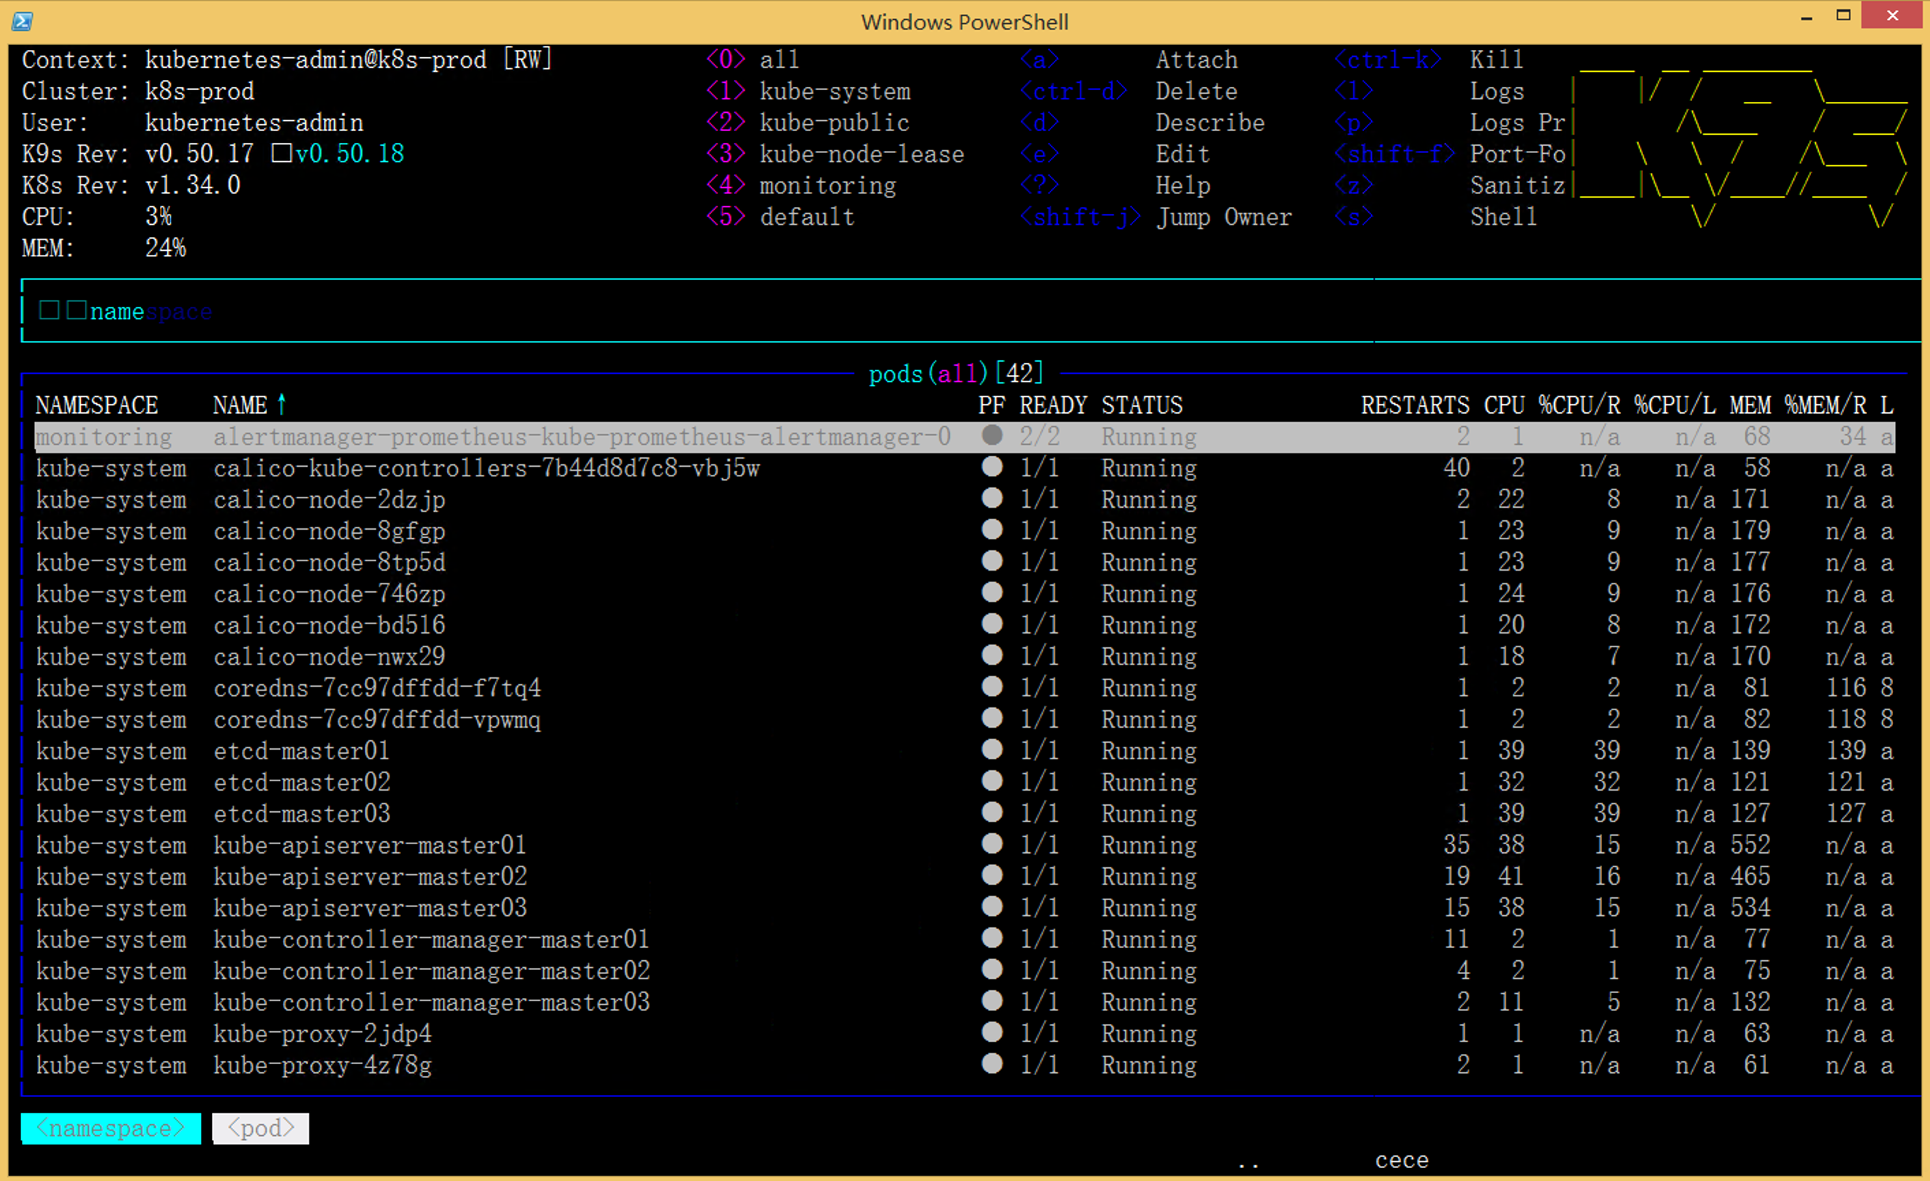The height and width of the screenshot is (1181, 1930).
Task: Click the READY column header
Action: pos(1052,405)
